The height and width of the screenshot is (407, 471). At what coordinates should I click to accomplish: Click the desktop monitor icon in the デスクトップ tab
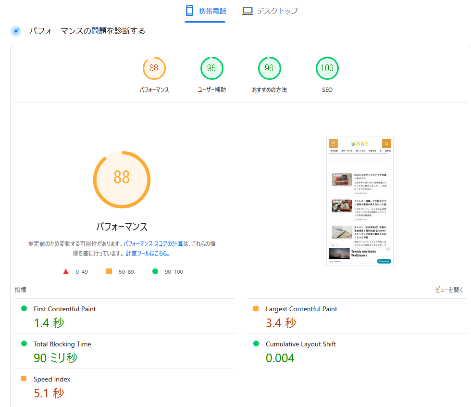[248, 11]
